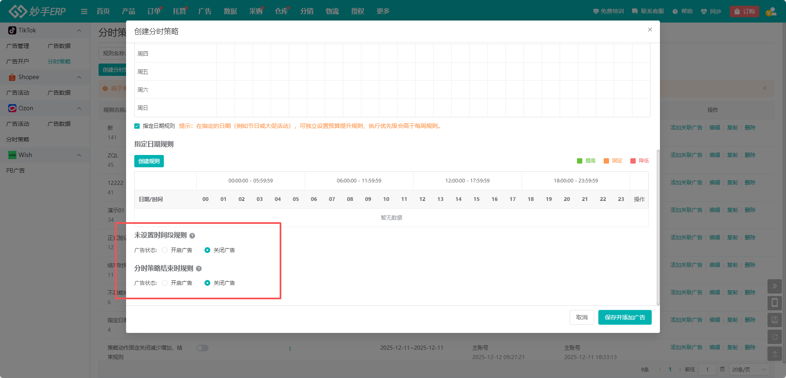The width and height of the screenshot is (786, 378).
Task: Flip the toggle switch in bottom-left table row
Action: (x=202, y=348)
